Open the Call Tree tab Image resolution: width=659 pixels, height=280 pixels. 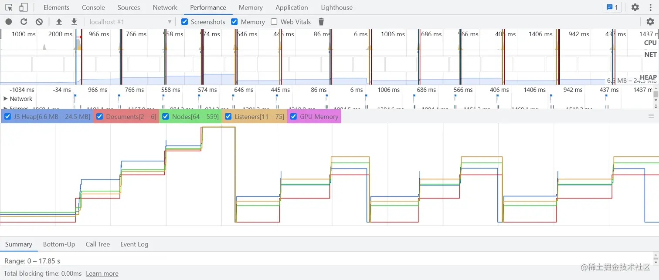pos(98,244)
